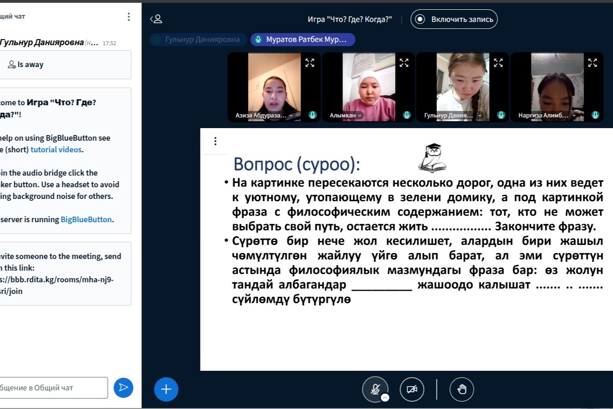This screenshot has height=409, width=613.
Task: Open audio device chevron on microphone button
Action: click(x=385, y=397)
